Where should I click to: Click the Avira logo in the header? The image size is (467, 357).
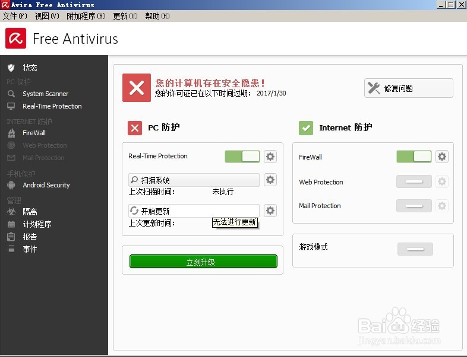(15, 39)
